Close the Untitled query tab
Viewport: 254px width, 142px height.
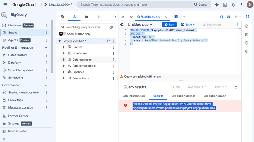pyautogui.click(x=166, y=17)
